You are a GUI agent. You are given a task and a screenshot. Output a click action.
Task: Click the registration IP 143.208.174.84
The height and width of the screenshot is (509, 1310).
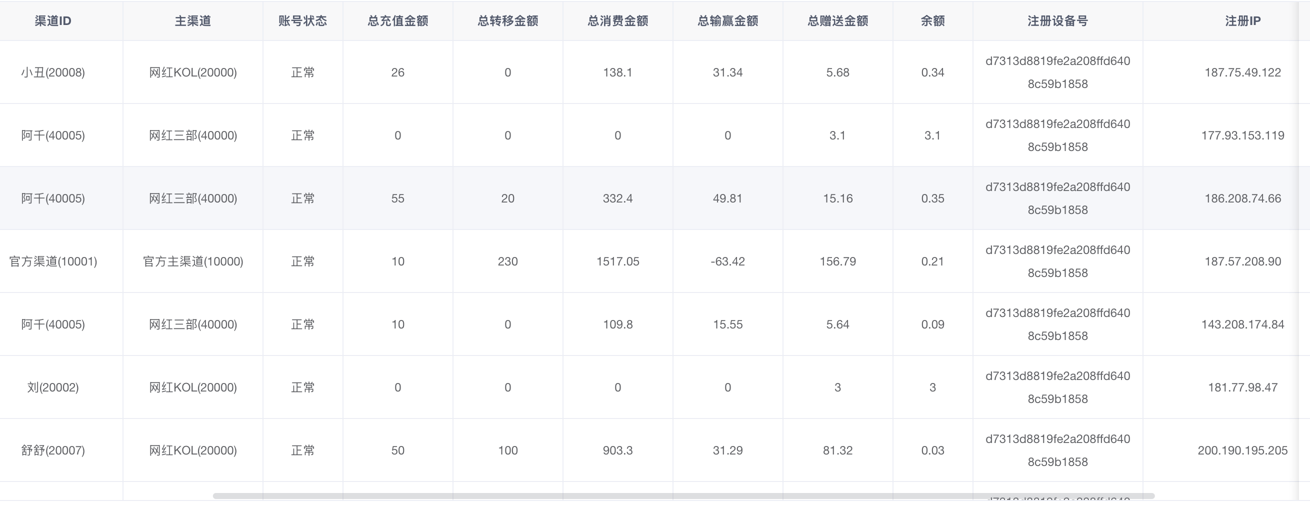pos(1242,324)
